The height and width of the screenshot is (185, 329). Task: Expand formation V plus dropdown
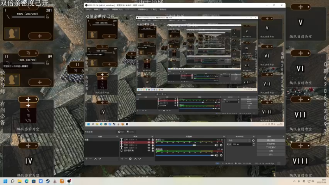301,7
